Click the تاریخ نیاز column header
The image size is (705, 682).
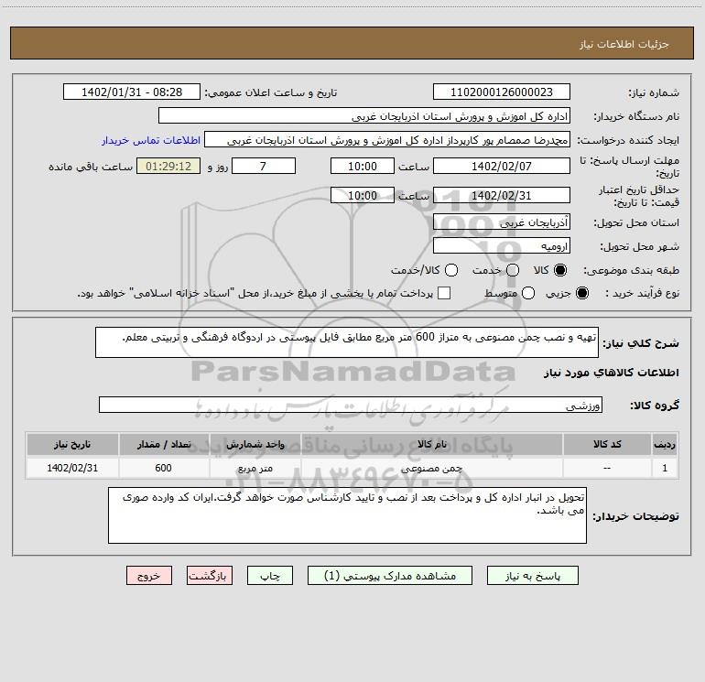(72, 444)
